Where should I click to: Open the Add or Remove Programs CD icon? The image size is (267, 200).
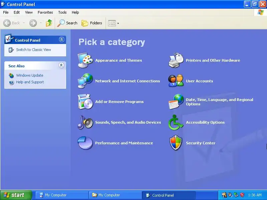(x=85, y=102)
